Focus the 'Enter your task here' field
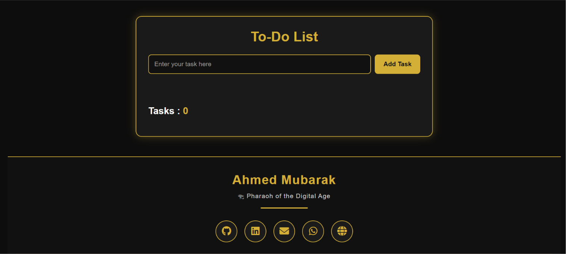 pyautogui.click(x=260, y=64)
